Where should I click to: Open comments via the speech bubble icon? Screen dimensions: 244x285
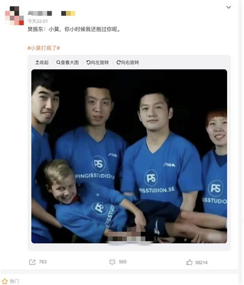click(x=112, y=262)
